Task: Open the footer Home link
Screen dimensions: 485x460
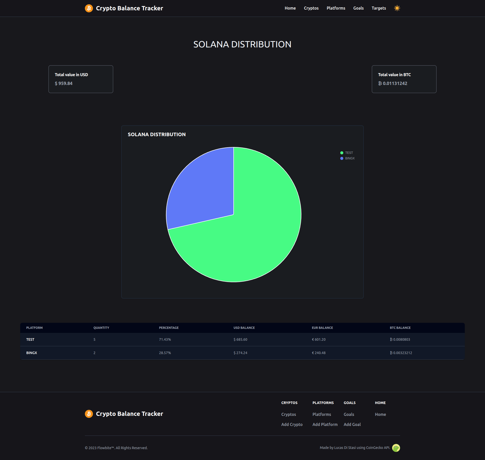Action: [380, 414]
